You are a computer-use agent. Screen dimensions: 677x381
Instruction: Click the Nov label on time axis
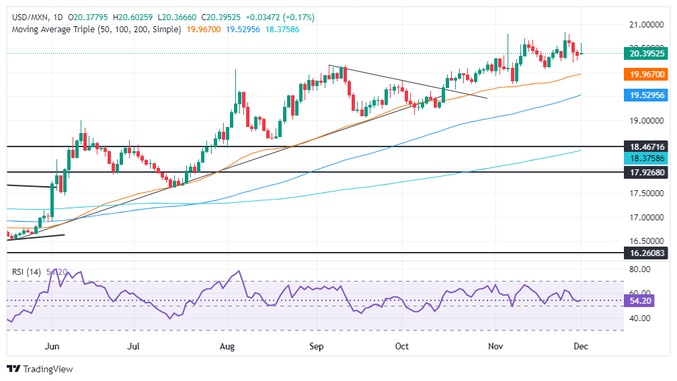[x=495, y=347]
